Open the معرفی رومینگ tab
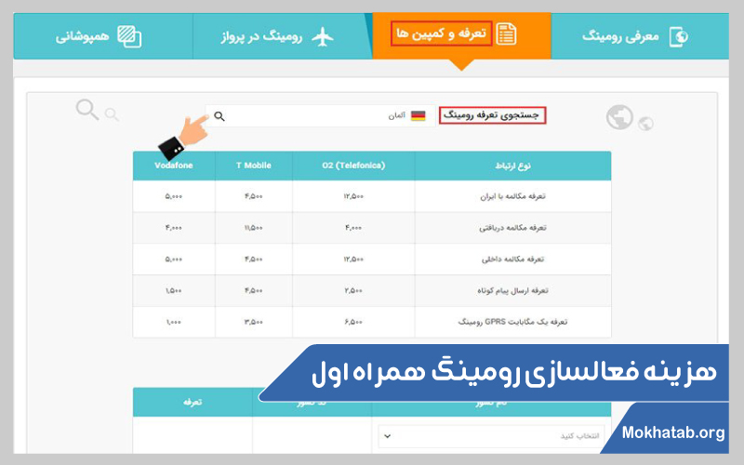The height and width of the screenshot is (465, 744). [640, 36]
